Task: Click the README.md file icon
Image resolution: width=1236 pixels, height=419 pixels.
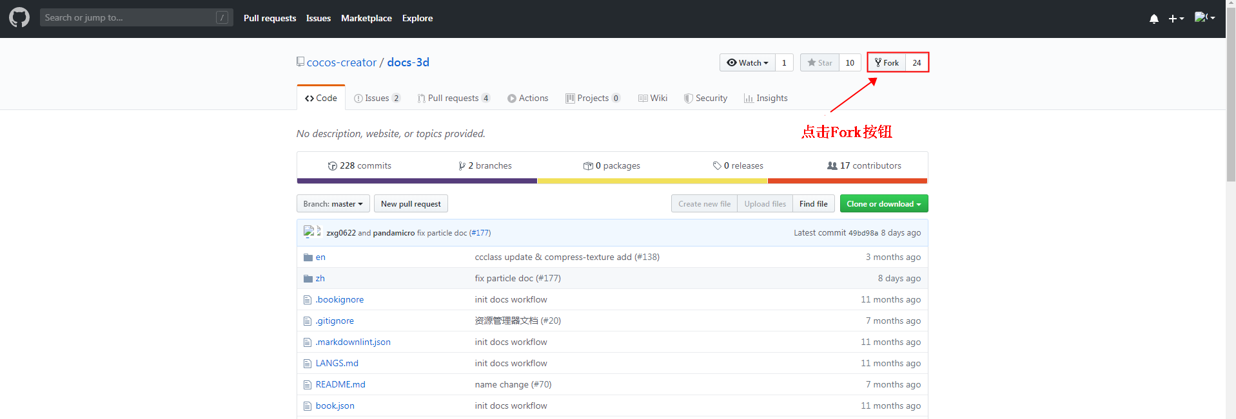Action: pyautogui.click(x=308, y=385)
